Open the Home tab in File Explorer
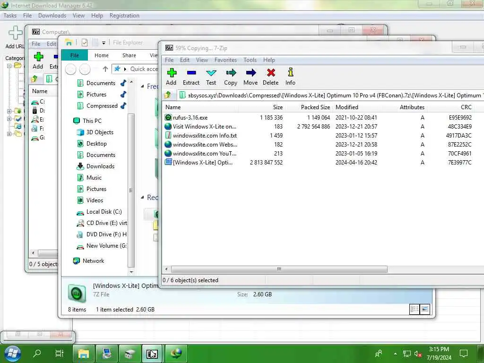Screen dimensions: 484x363 (x=102, y=55)
